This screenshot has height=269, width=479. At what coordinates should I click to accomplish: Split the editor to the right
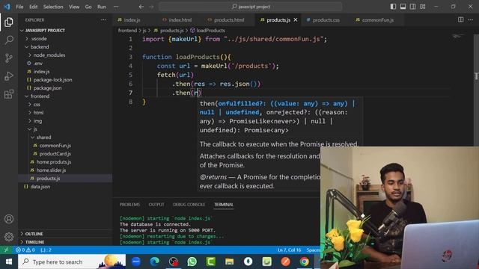point(461,20)
